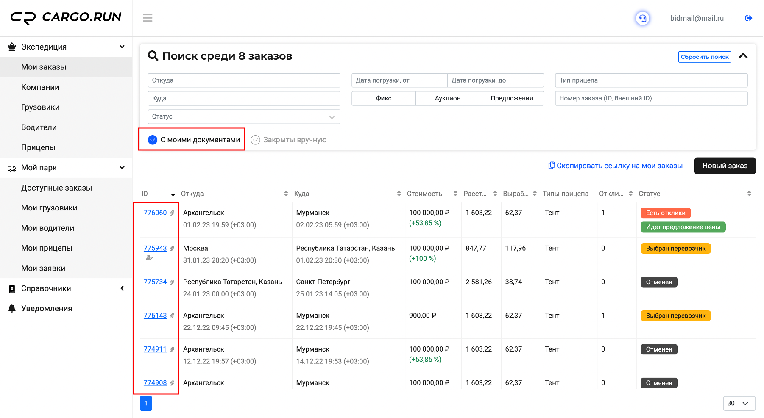Sort table by the Стоимость column arrows
The width and height of the screenshot is (764, 418).
click(455, 194)
